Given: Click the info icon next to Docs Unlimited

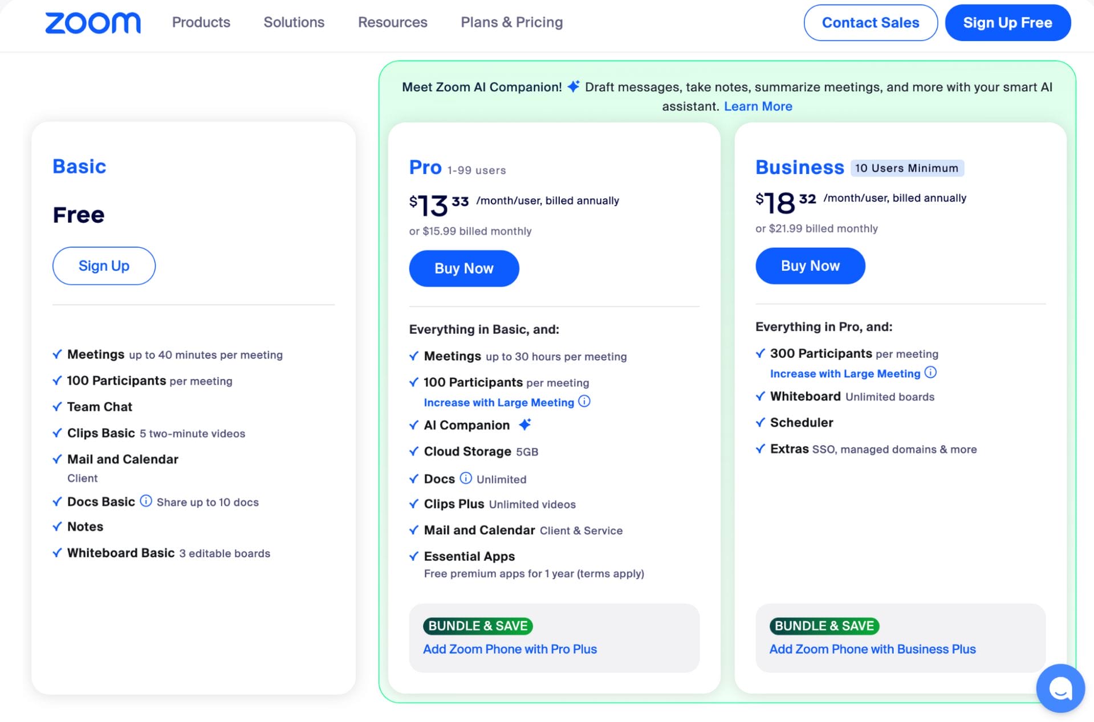Looking at the screenshot, I should (x=466, y=478).
